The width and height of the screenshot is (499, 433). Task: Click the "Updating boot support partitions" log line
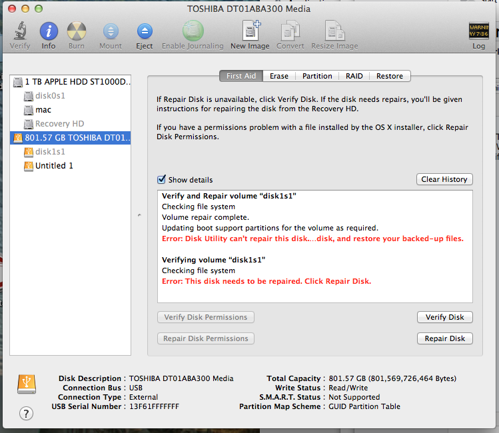tap(270, 228)
